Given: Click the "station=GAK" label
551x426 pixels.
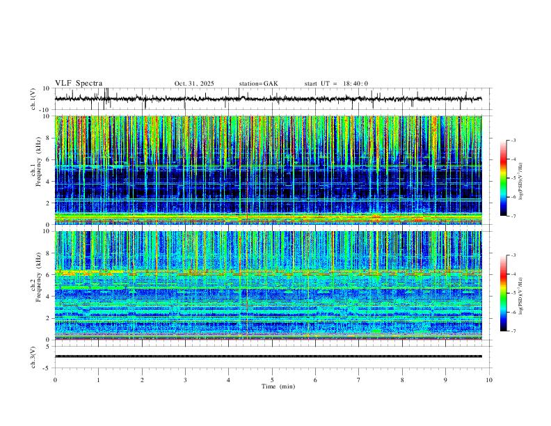Looking at the screenshot, I should pos(258,84).
